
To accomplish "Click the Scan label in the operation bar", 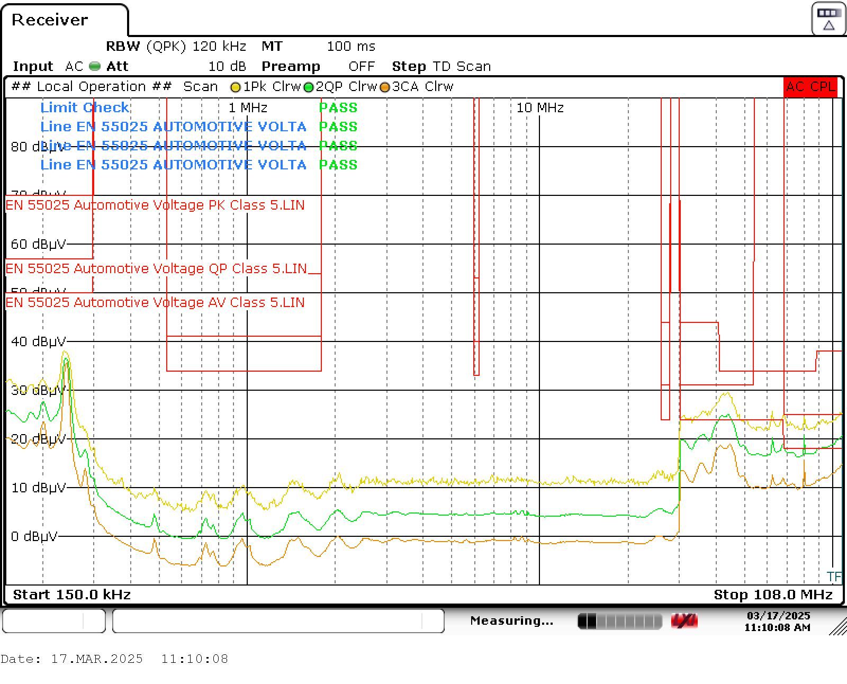I will point(201,86).
